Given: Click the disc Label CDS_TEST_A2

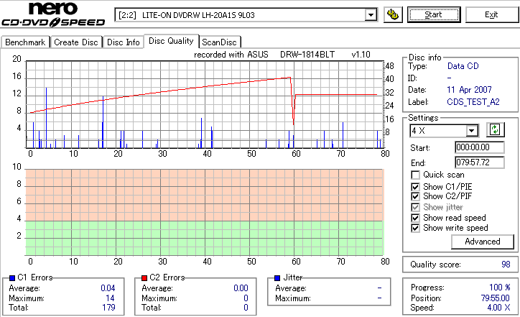Looking at the screenshot, I should pyautogui.click(x=473, y=102).
